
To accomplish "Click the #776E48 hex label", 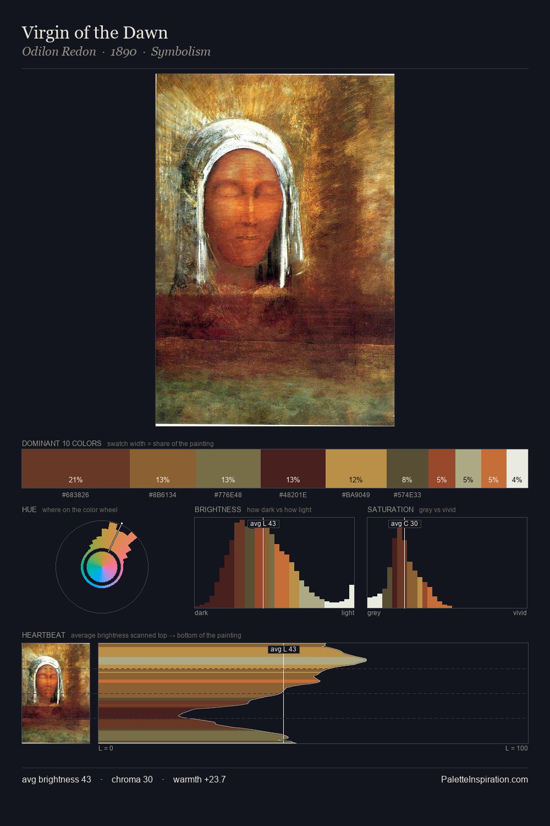I will click(x=228, y=495).
